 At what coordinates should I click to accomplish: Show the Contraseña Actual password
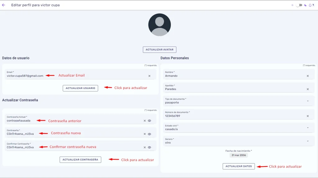tap(149, 121)
